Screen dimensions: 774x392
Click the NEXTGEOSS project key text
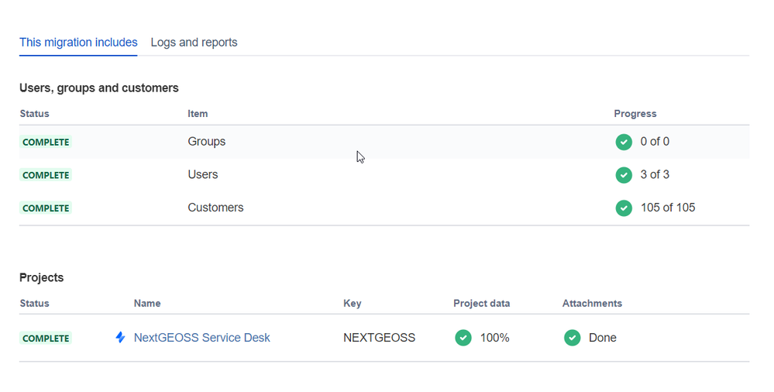[380, 338]
